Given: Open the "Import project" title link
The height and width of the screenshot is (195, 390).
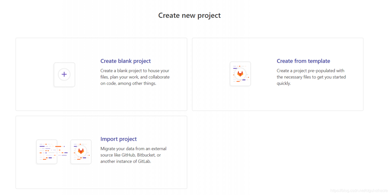Looking at the screenshot, I should (119, 139).
